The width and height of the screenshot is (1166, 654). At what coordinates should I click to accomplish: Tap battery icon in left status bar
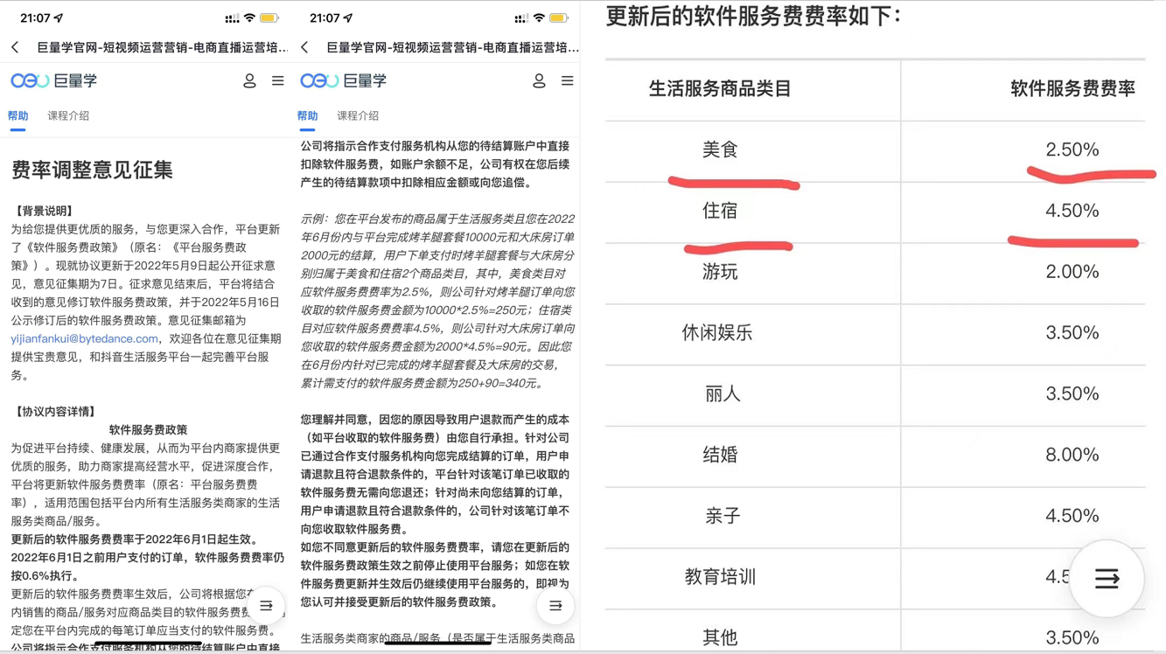point(269,17)
